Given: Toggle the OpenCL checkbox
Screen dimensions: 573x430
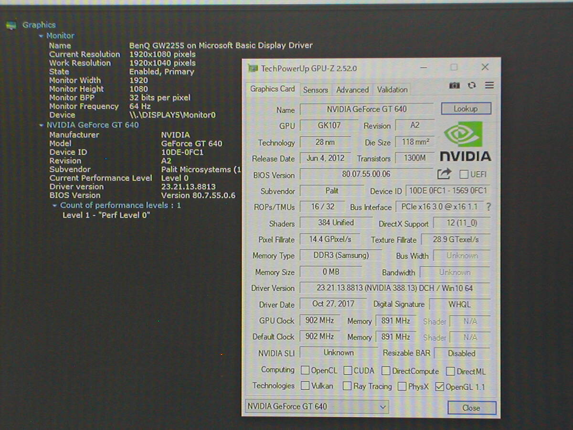Looking at the screenshot, I should click(305, 370).
